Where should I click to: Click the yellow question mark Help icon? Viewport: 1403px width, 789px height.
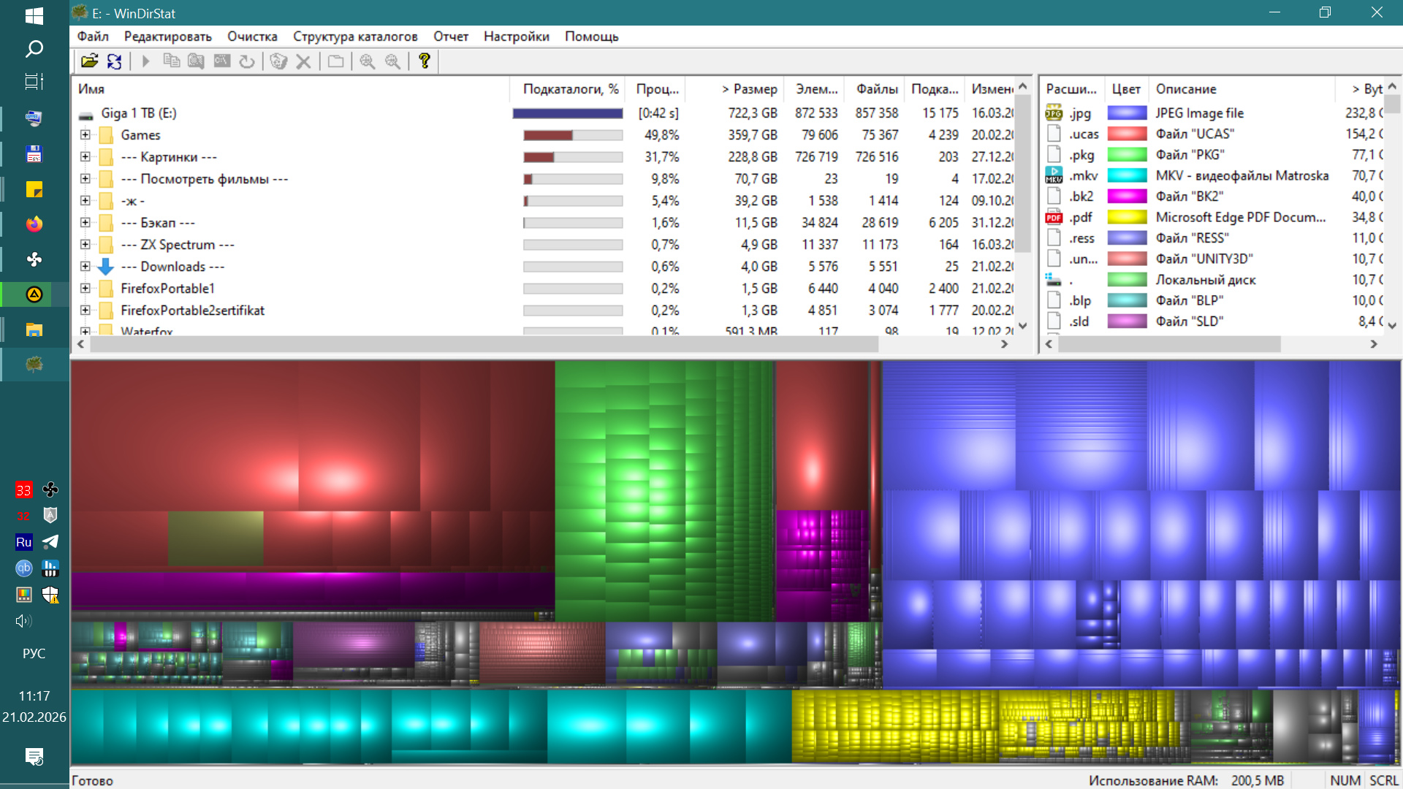(x=424, y=61)
